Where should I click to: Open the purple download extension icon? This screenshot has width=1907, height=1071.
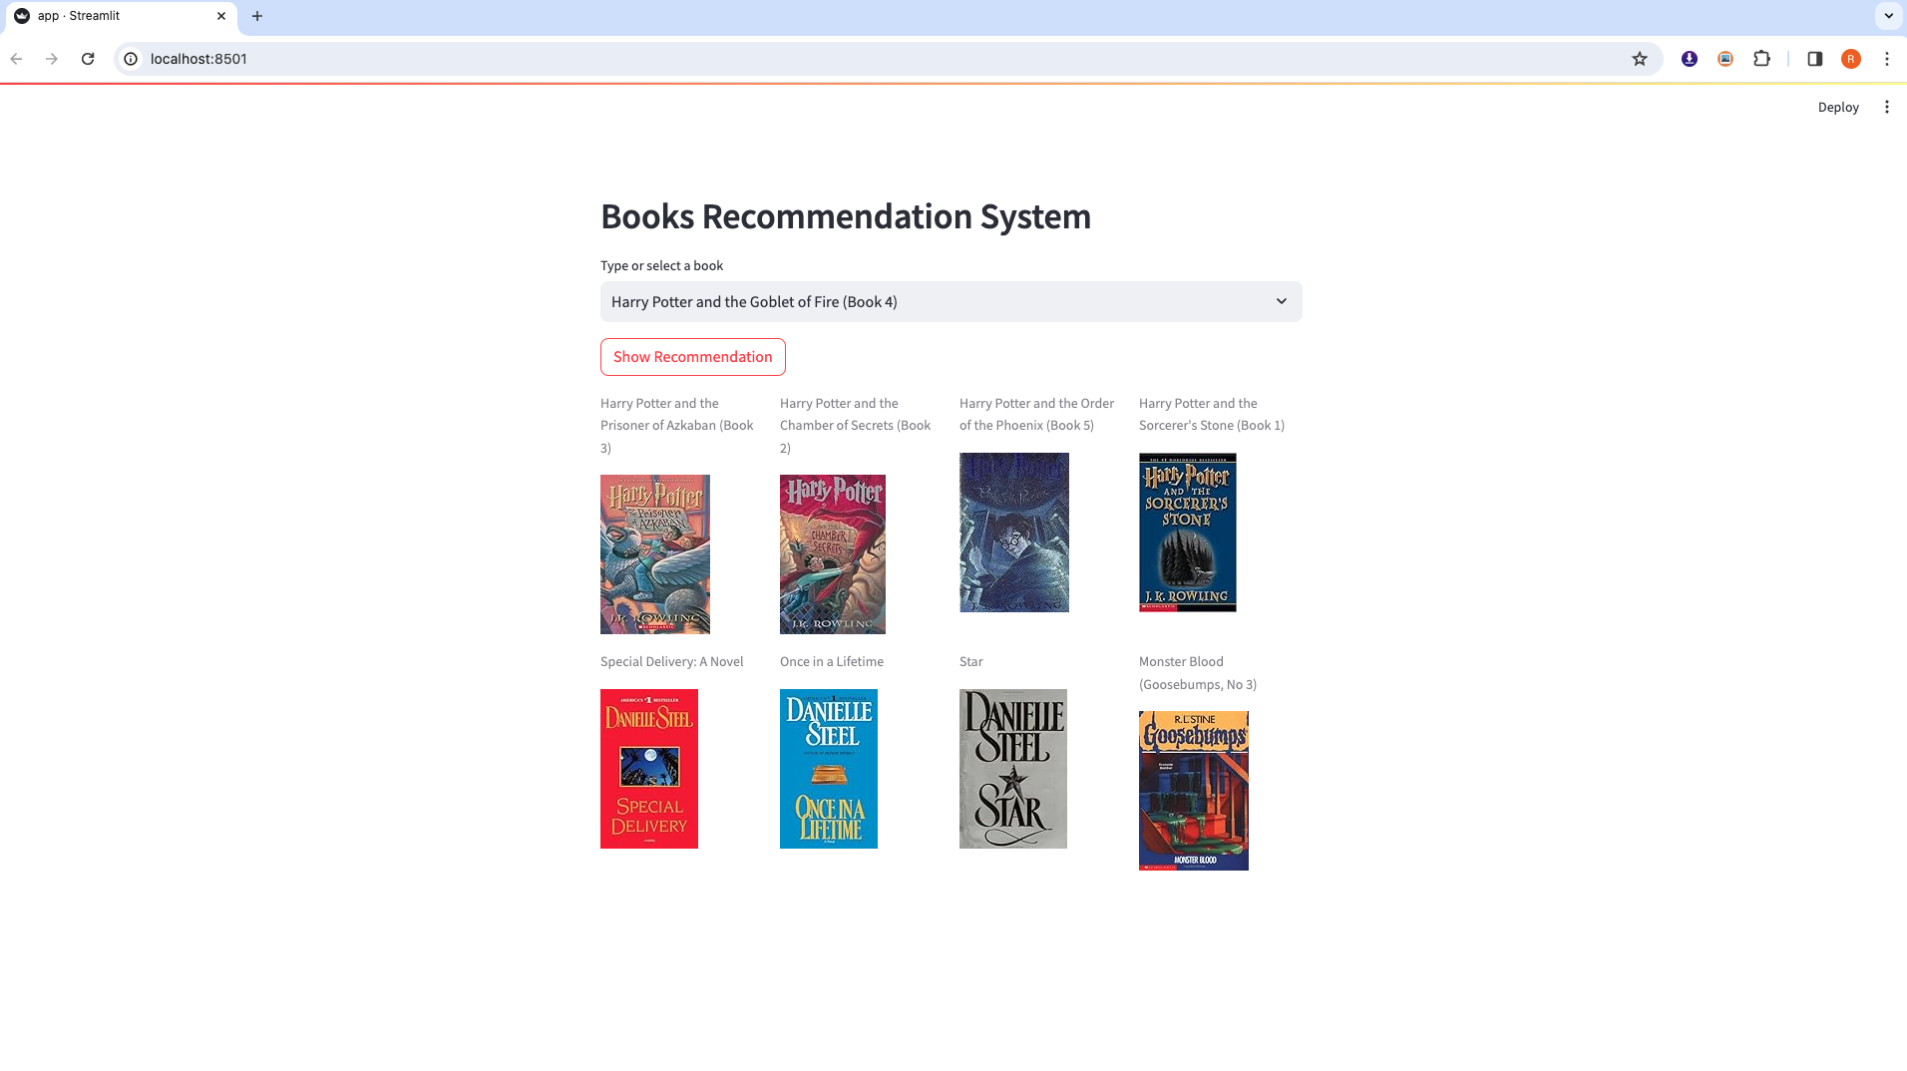point(1690,59)
